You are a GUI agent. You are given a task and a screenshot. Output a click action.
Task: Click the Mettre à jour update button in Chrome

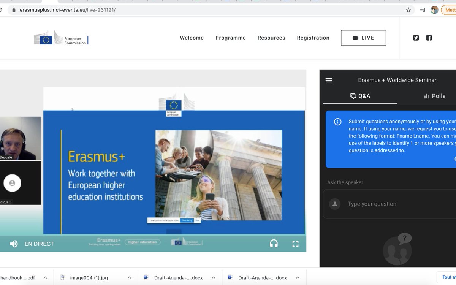(449, 10)
